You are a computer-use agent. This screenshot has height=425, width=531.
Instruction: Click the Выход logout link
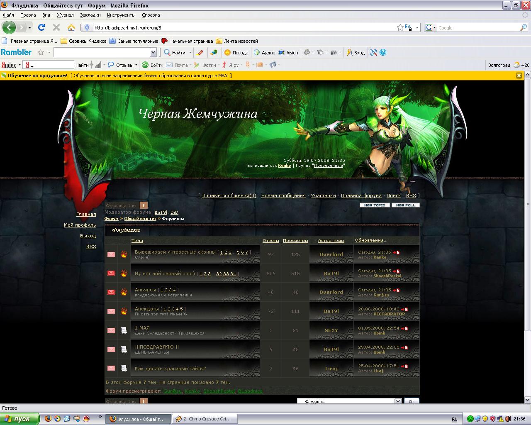click(88, 236)
